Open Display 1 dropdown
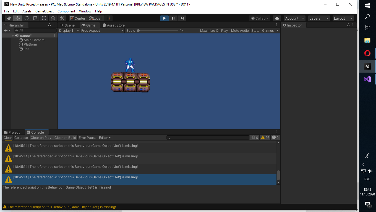The height and width of the screenshot is (212, 376). (69, 30)
